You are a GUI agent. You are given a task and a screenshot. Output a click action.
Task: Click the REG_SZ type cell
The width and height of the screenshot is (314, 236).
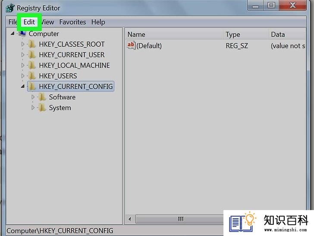[x=237, y=46]
